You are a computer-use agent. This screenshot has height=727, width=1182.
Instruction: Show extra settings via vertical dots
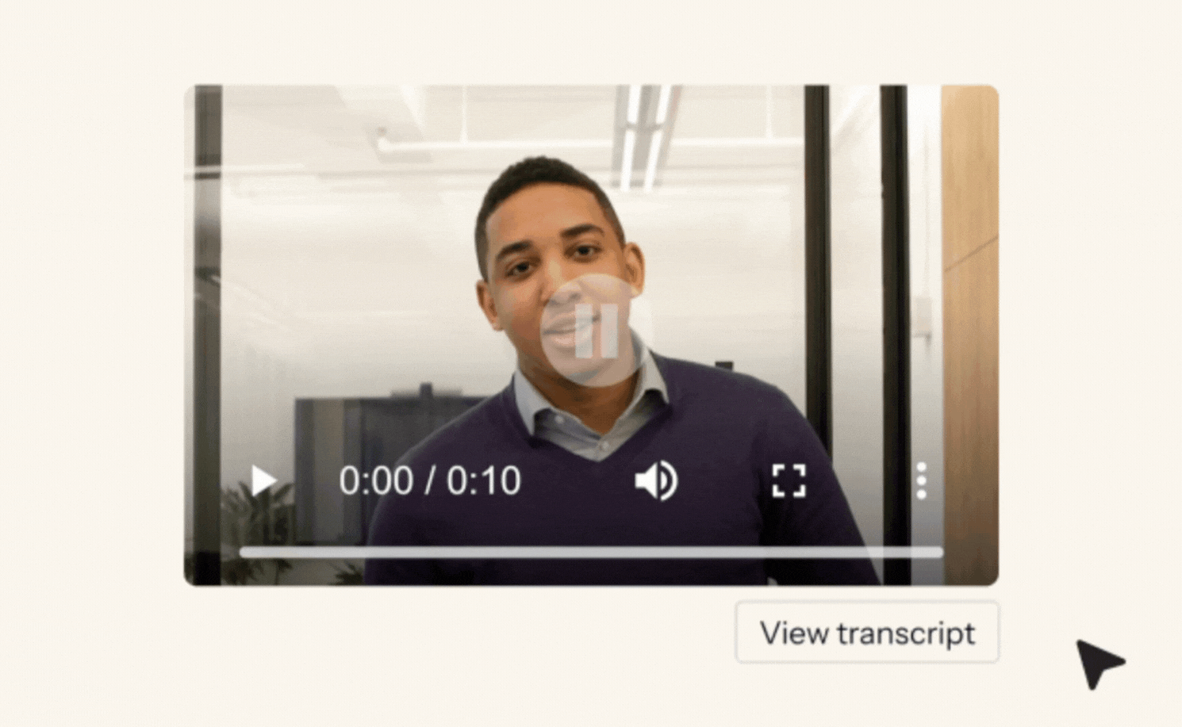point(921,480)
